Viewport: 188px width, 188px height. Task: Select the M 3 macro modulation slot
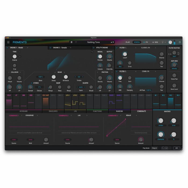[171, 101]
